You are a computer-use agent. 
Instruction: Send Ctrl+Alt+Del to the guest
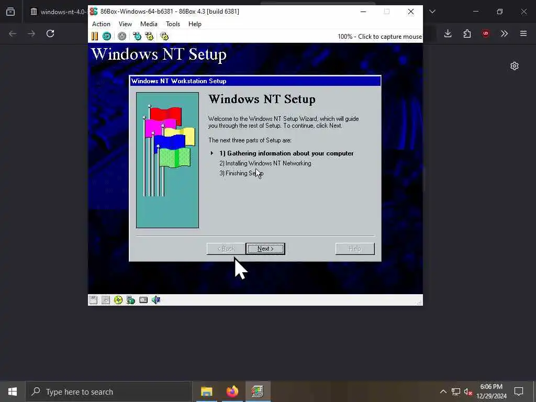click(x=137, y=36)
